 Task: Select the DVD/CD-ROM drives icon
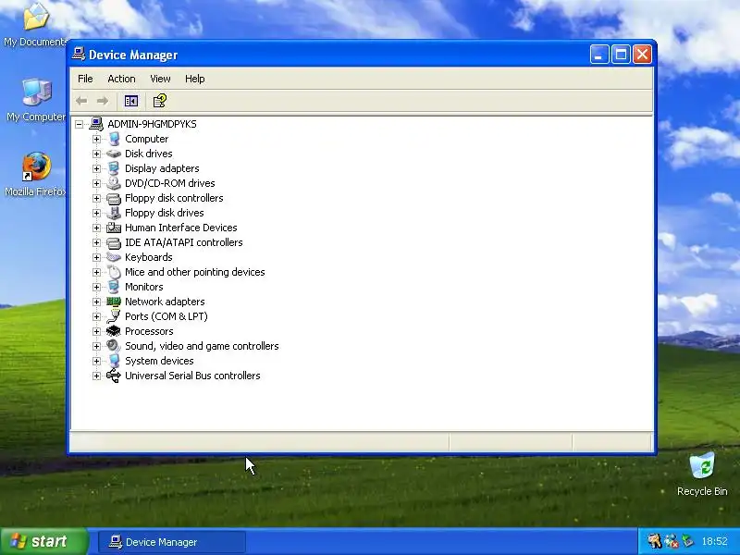[x=114, y=183]
